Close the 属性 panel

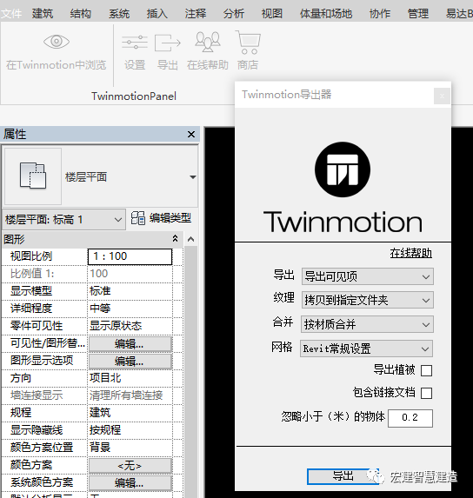click(191, 135)
